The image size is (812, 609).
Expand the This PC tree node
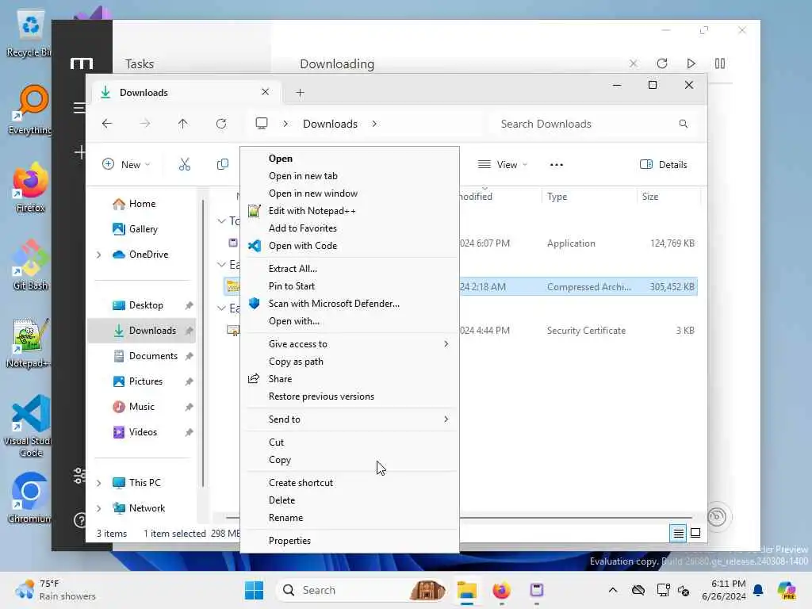click(x=99, y=483)
